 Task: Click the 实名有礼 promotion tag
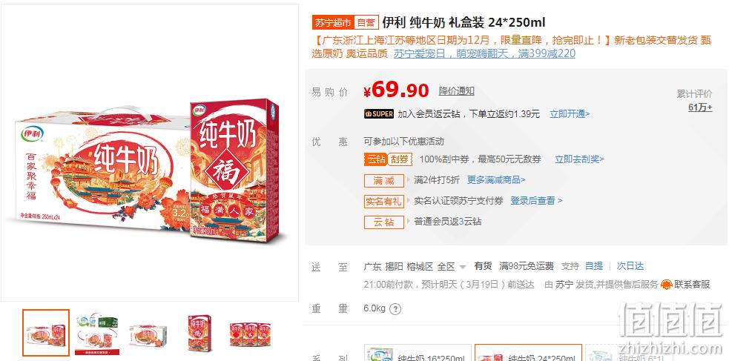[383, 201]
